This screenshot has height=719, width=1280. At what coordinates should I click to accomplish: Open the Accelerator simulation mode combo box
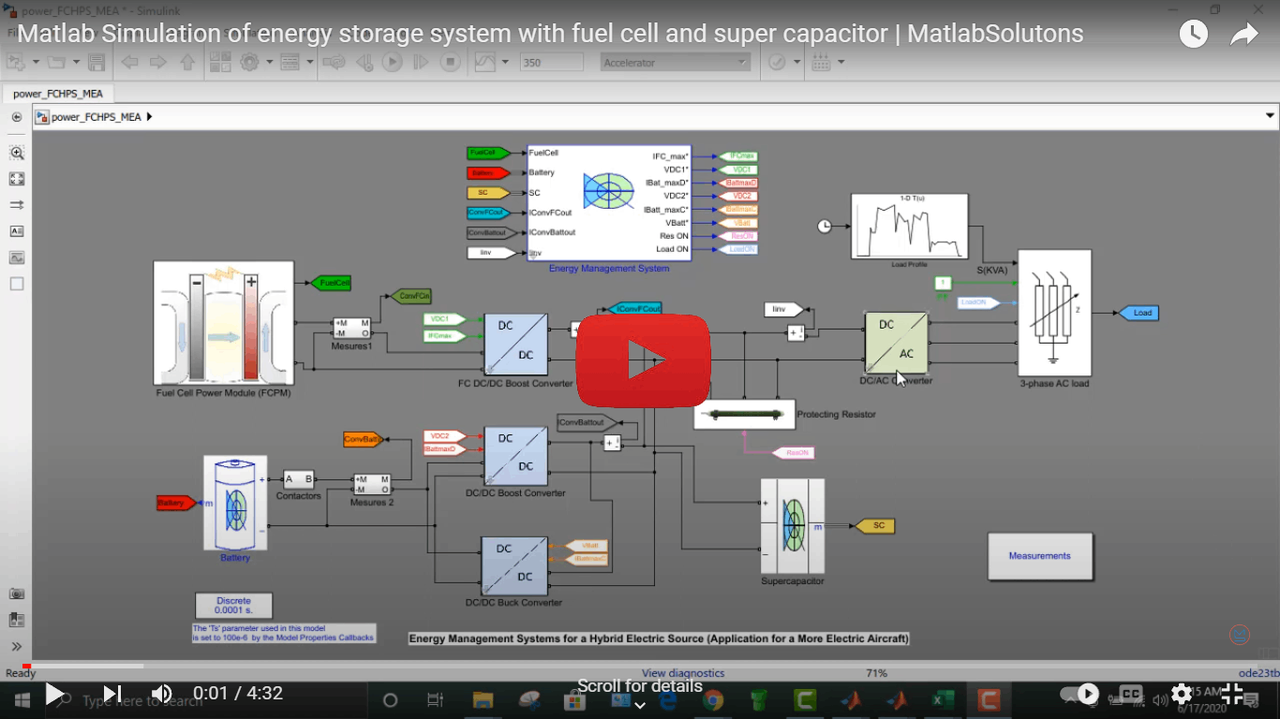675,63
